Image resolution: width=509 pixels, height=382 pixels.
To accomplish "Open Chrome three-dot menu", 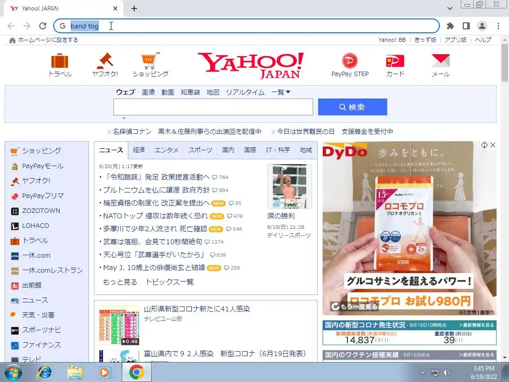I will pyautogui.click(x=498, y=26).
